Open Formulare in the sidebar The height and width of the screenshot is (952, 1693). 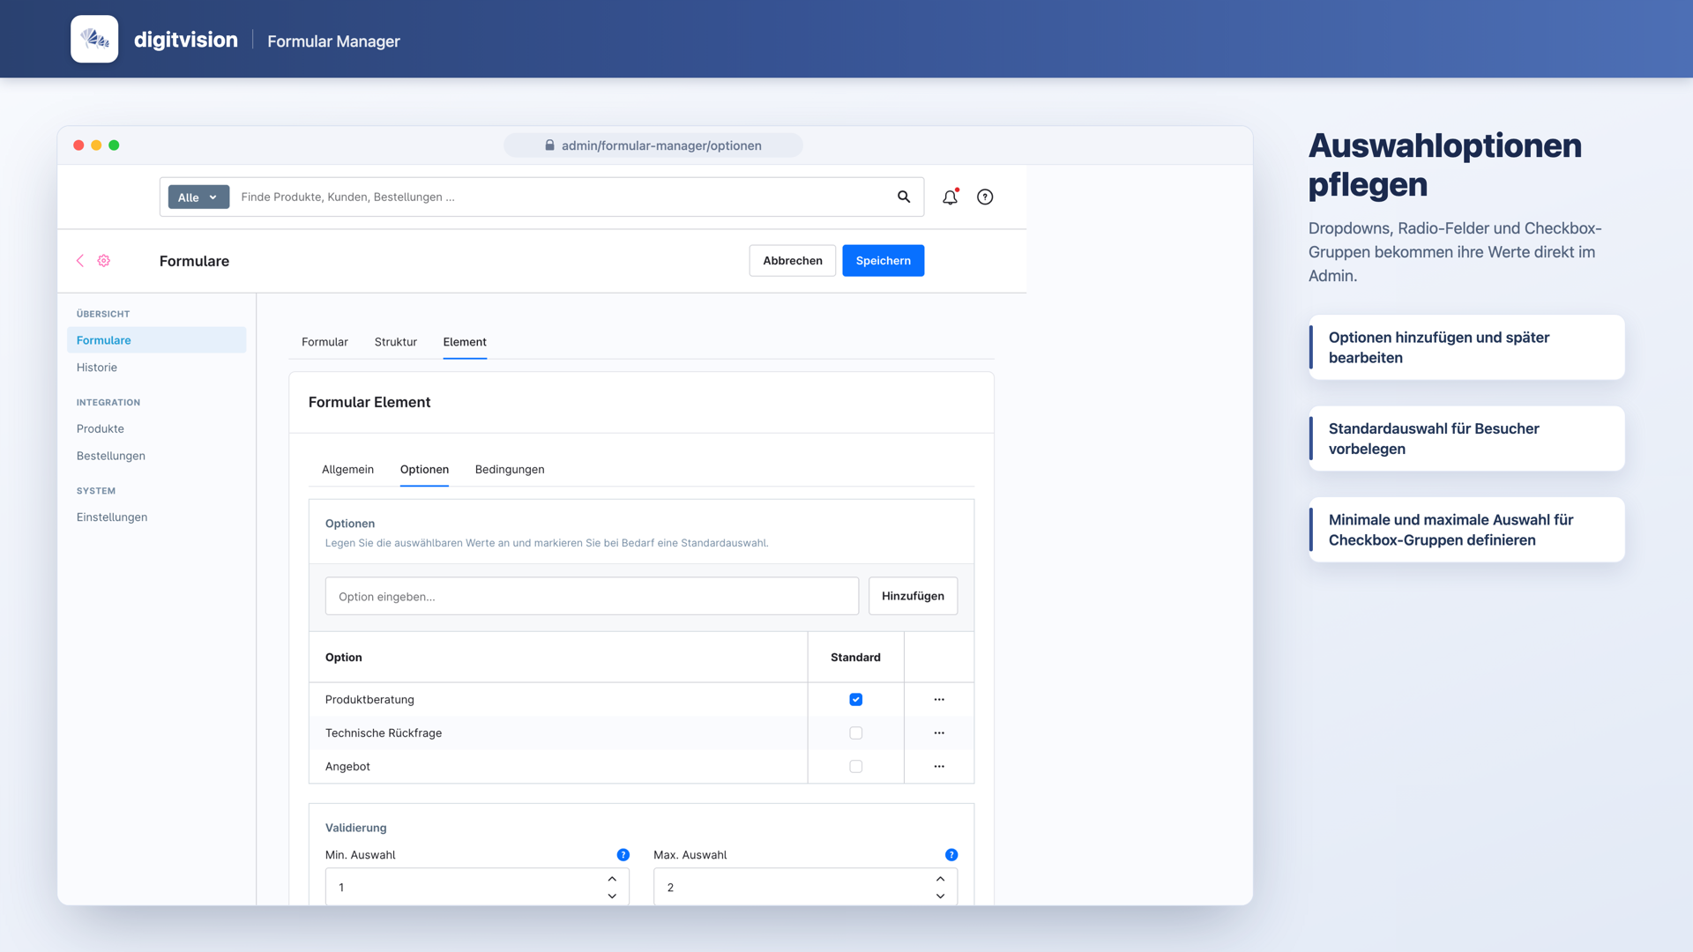click(156, 340)
